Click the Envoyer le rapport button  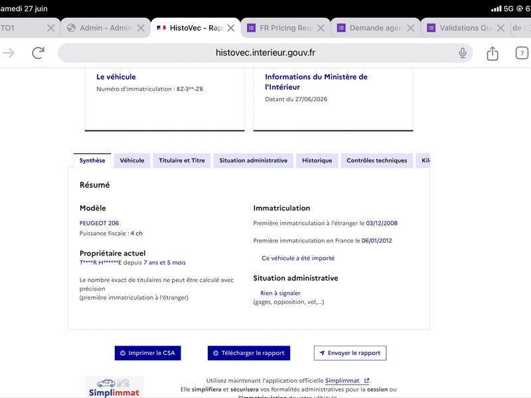[350, 353]
